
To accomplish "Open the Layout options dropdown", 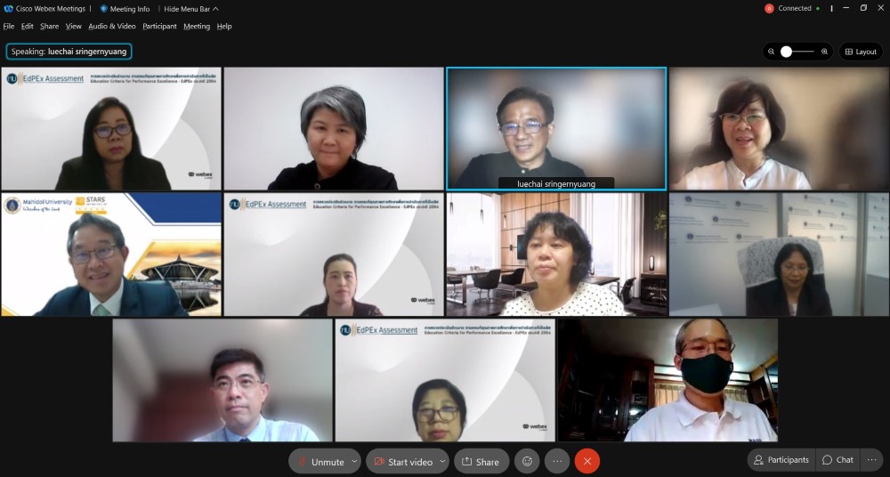I will pos(861,52).
